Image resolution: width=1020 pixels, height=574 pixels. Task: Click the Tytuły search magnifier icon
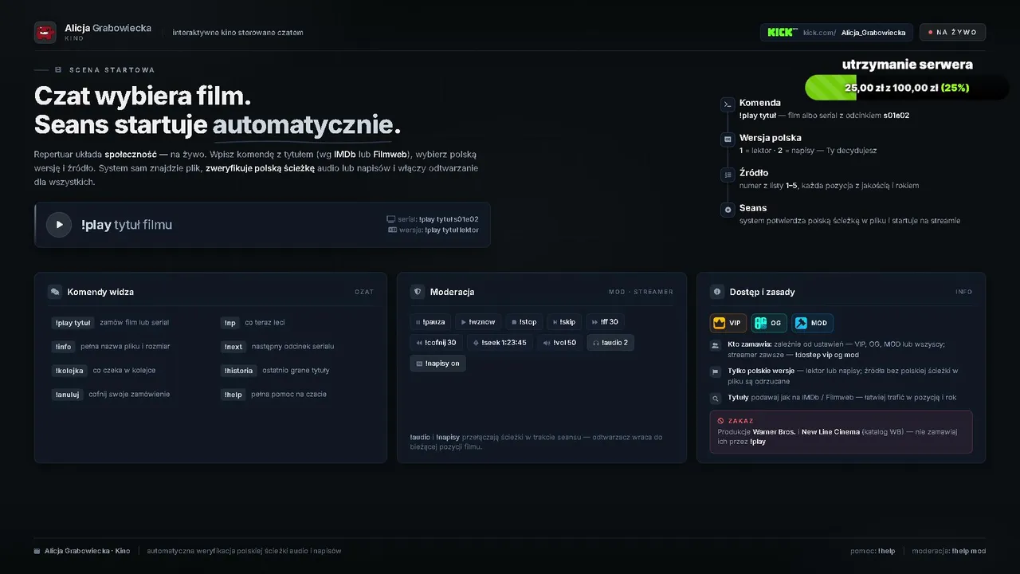pos(715,398)
